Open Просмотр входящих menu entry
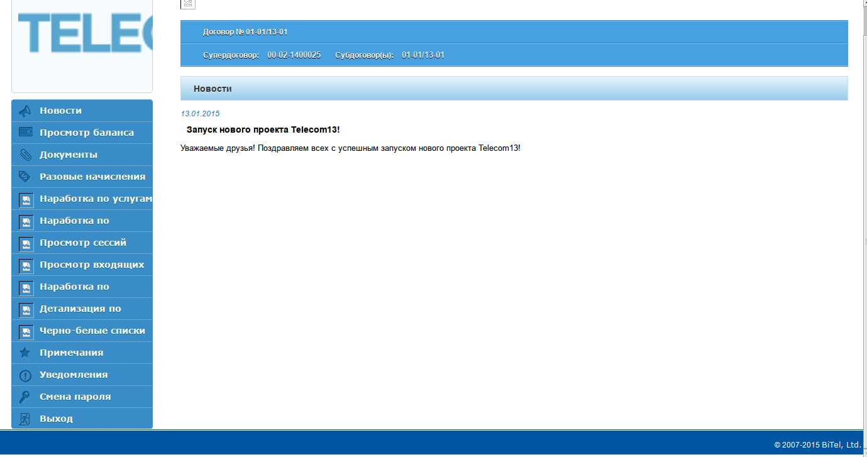The width and height of the screenshot is (867, 457). 82,265
